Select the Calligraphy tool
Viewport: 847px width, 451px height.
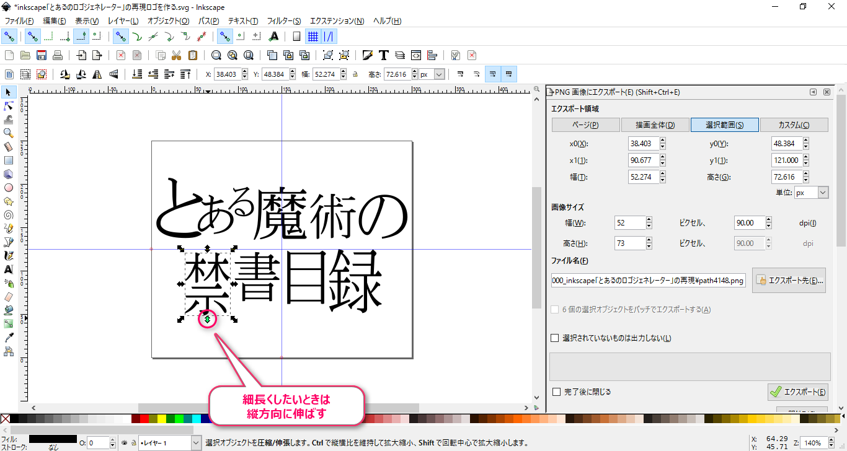coord(9,256)
